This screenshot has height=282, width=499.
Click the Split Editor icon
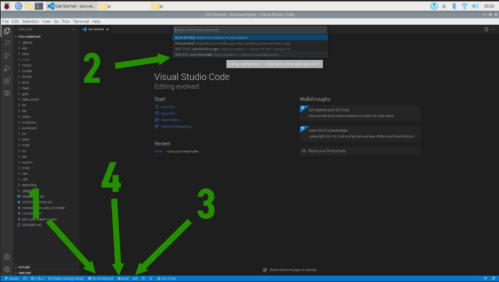pyautogui.click(x=486, y=29)
